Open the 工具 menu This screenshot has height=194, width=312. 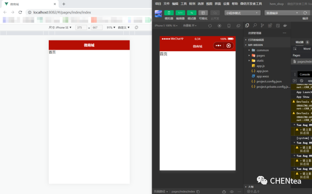(183, 4)
